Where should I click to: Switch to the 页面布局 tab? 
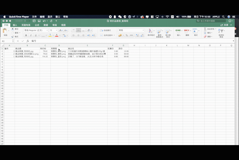tap(26, 25)
